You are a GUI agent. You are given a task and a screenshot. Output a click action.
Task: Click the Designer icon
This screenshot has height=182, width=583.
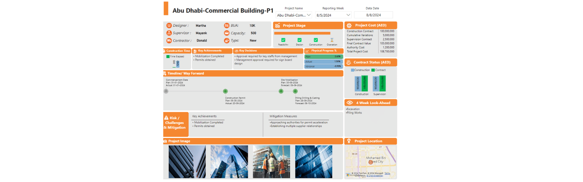point(169,25)
